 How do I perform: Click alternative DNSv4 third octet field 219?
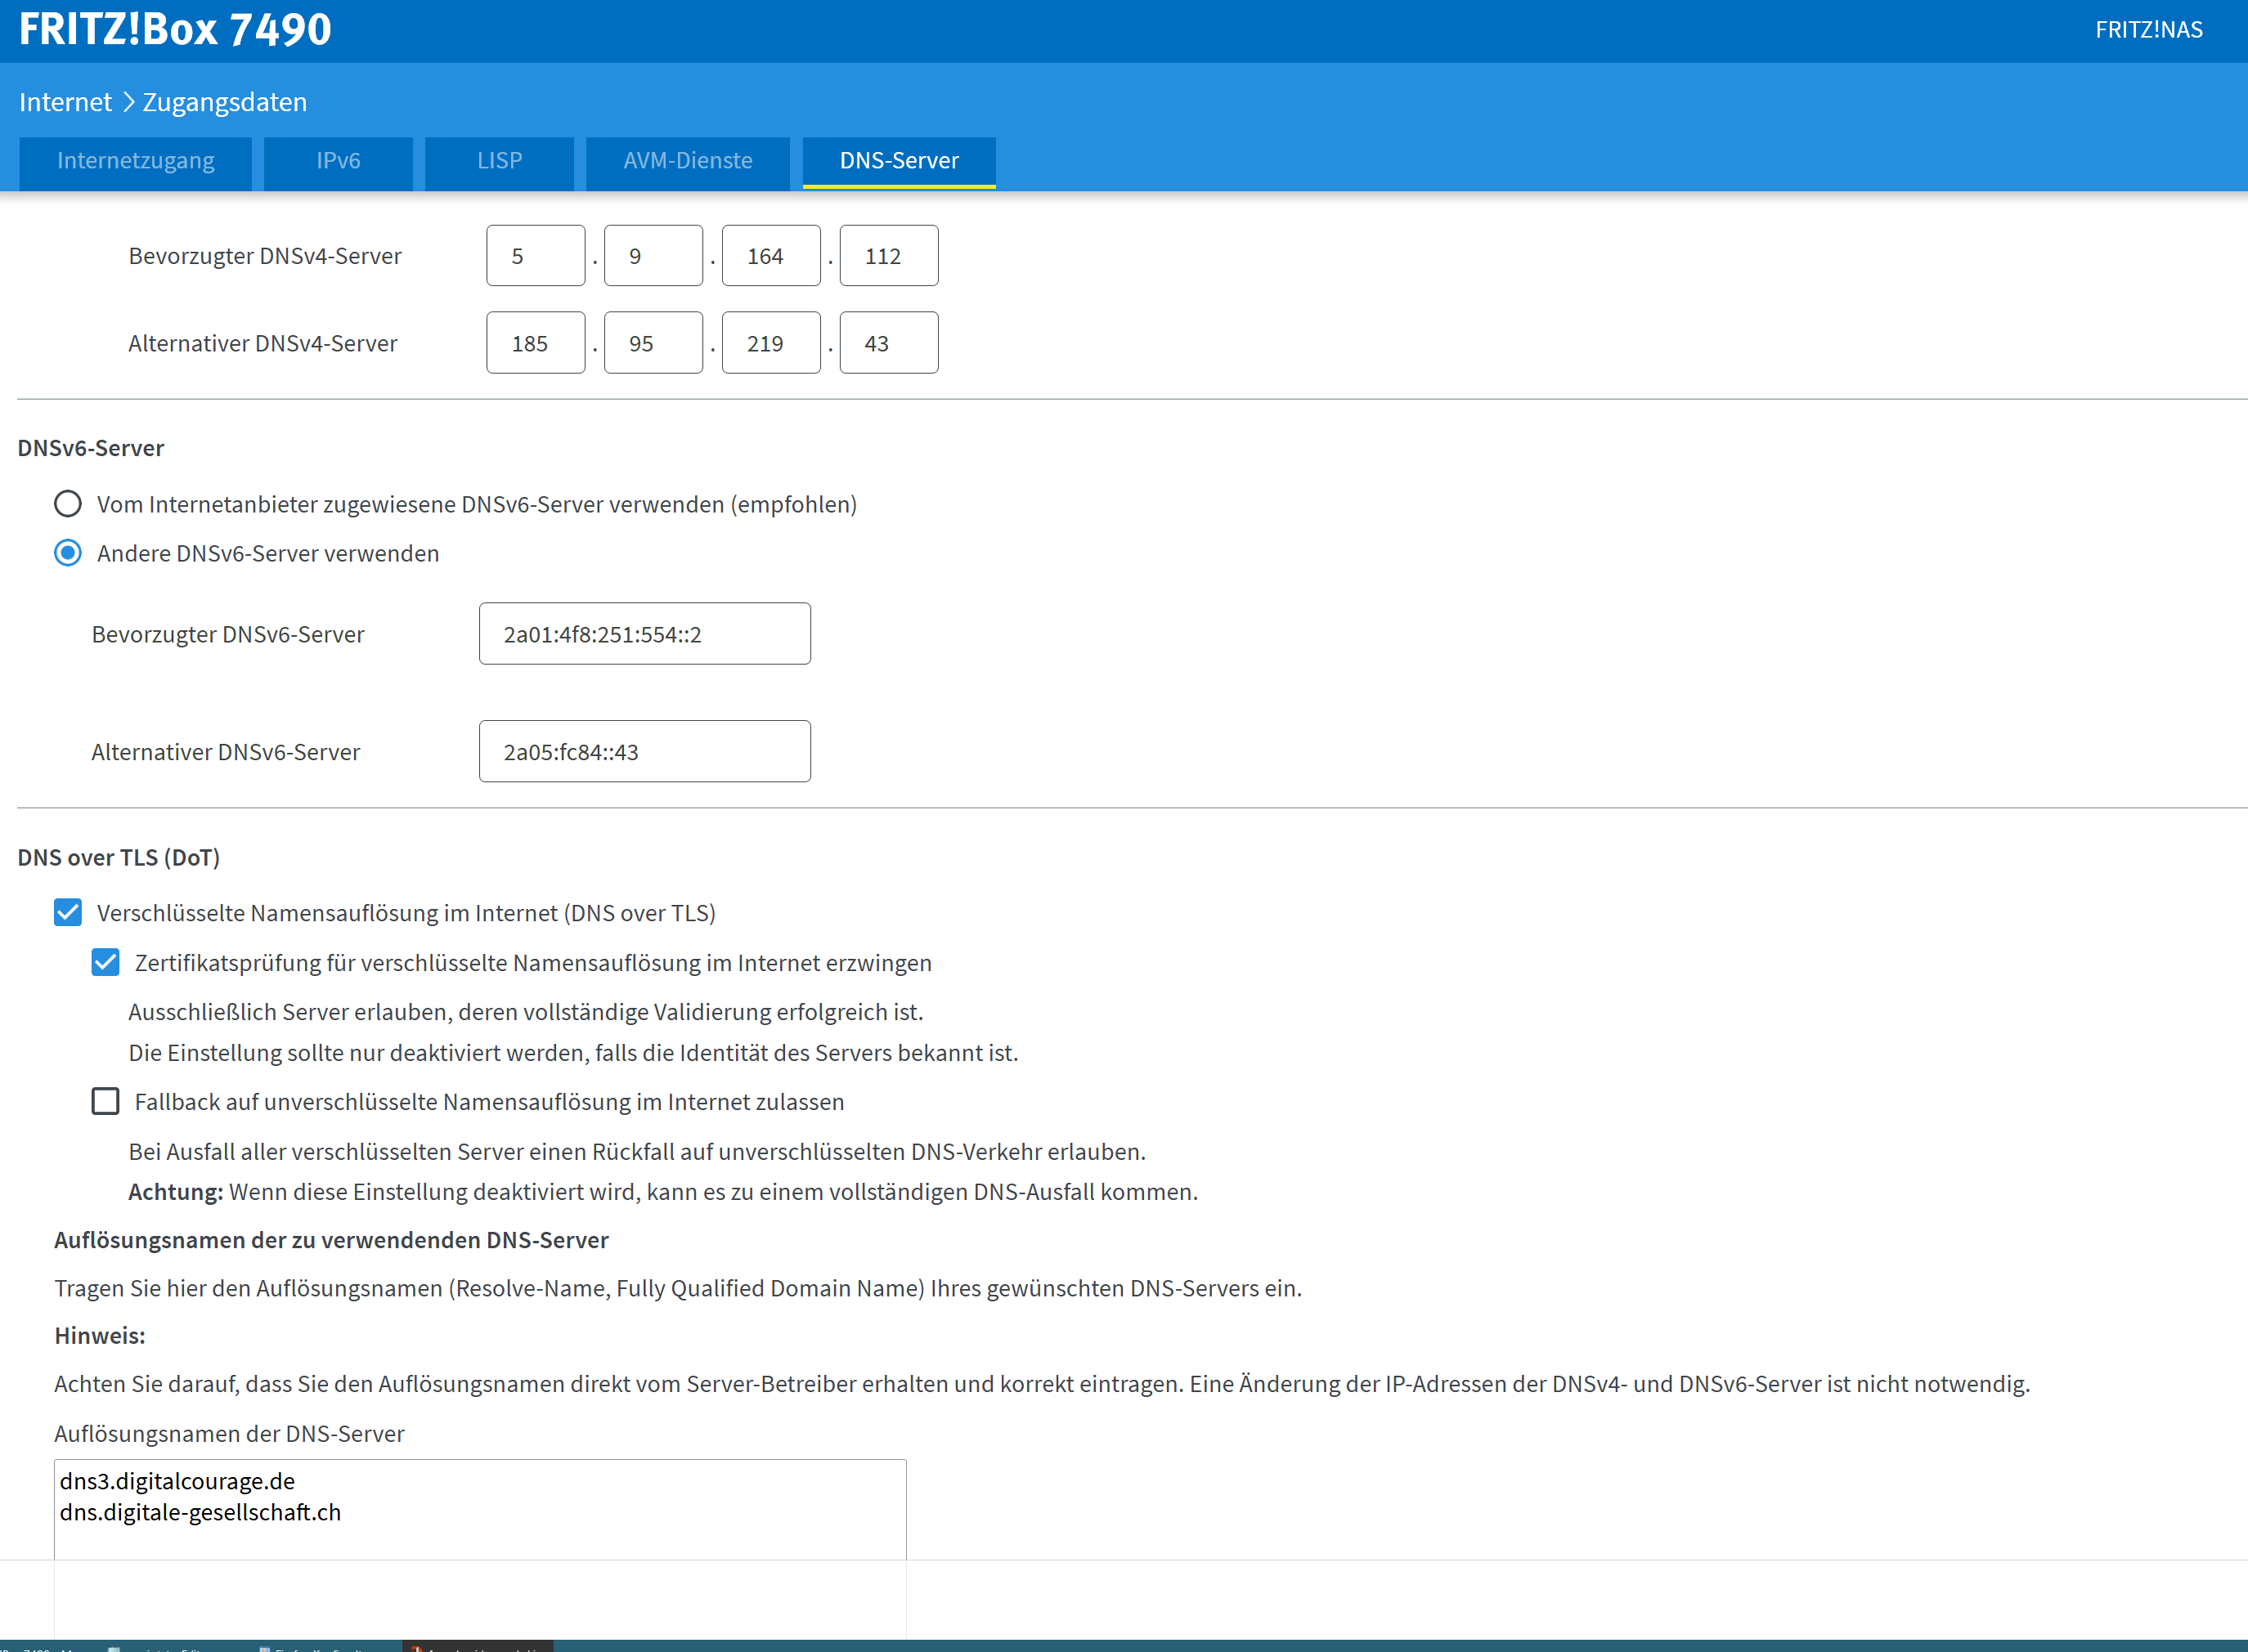coord(770,343)
